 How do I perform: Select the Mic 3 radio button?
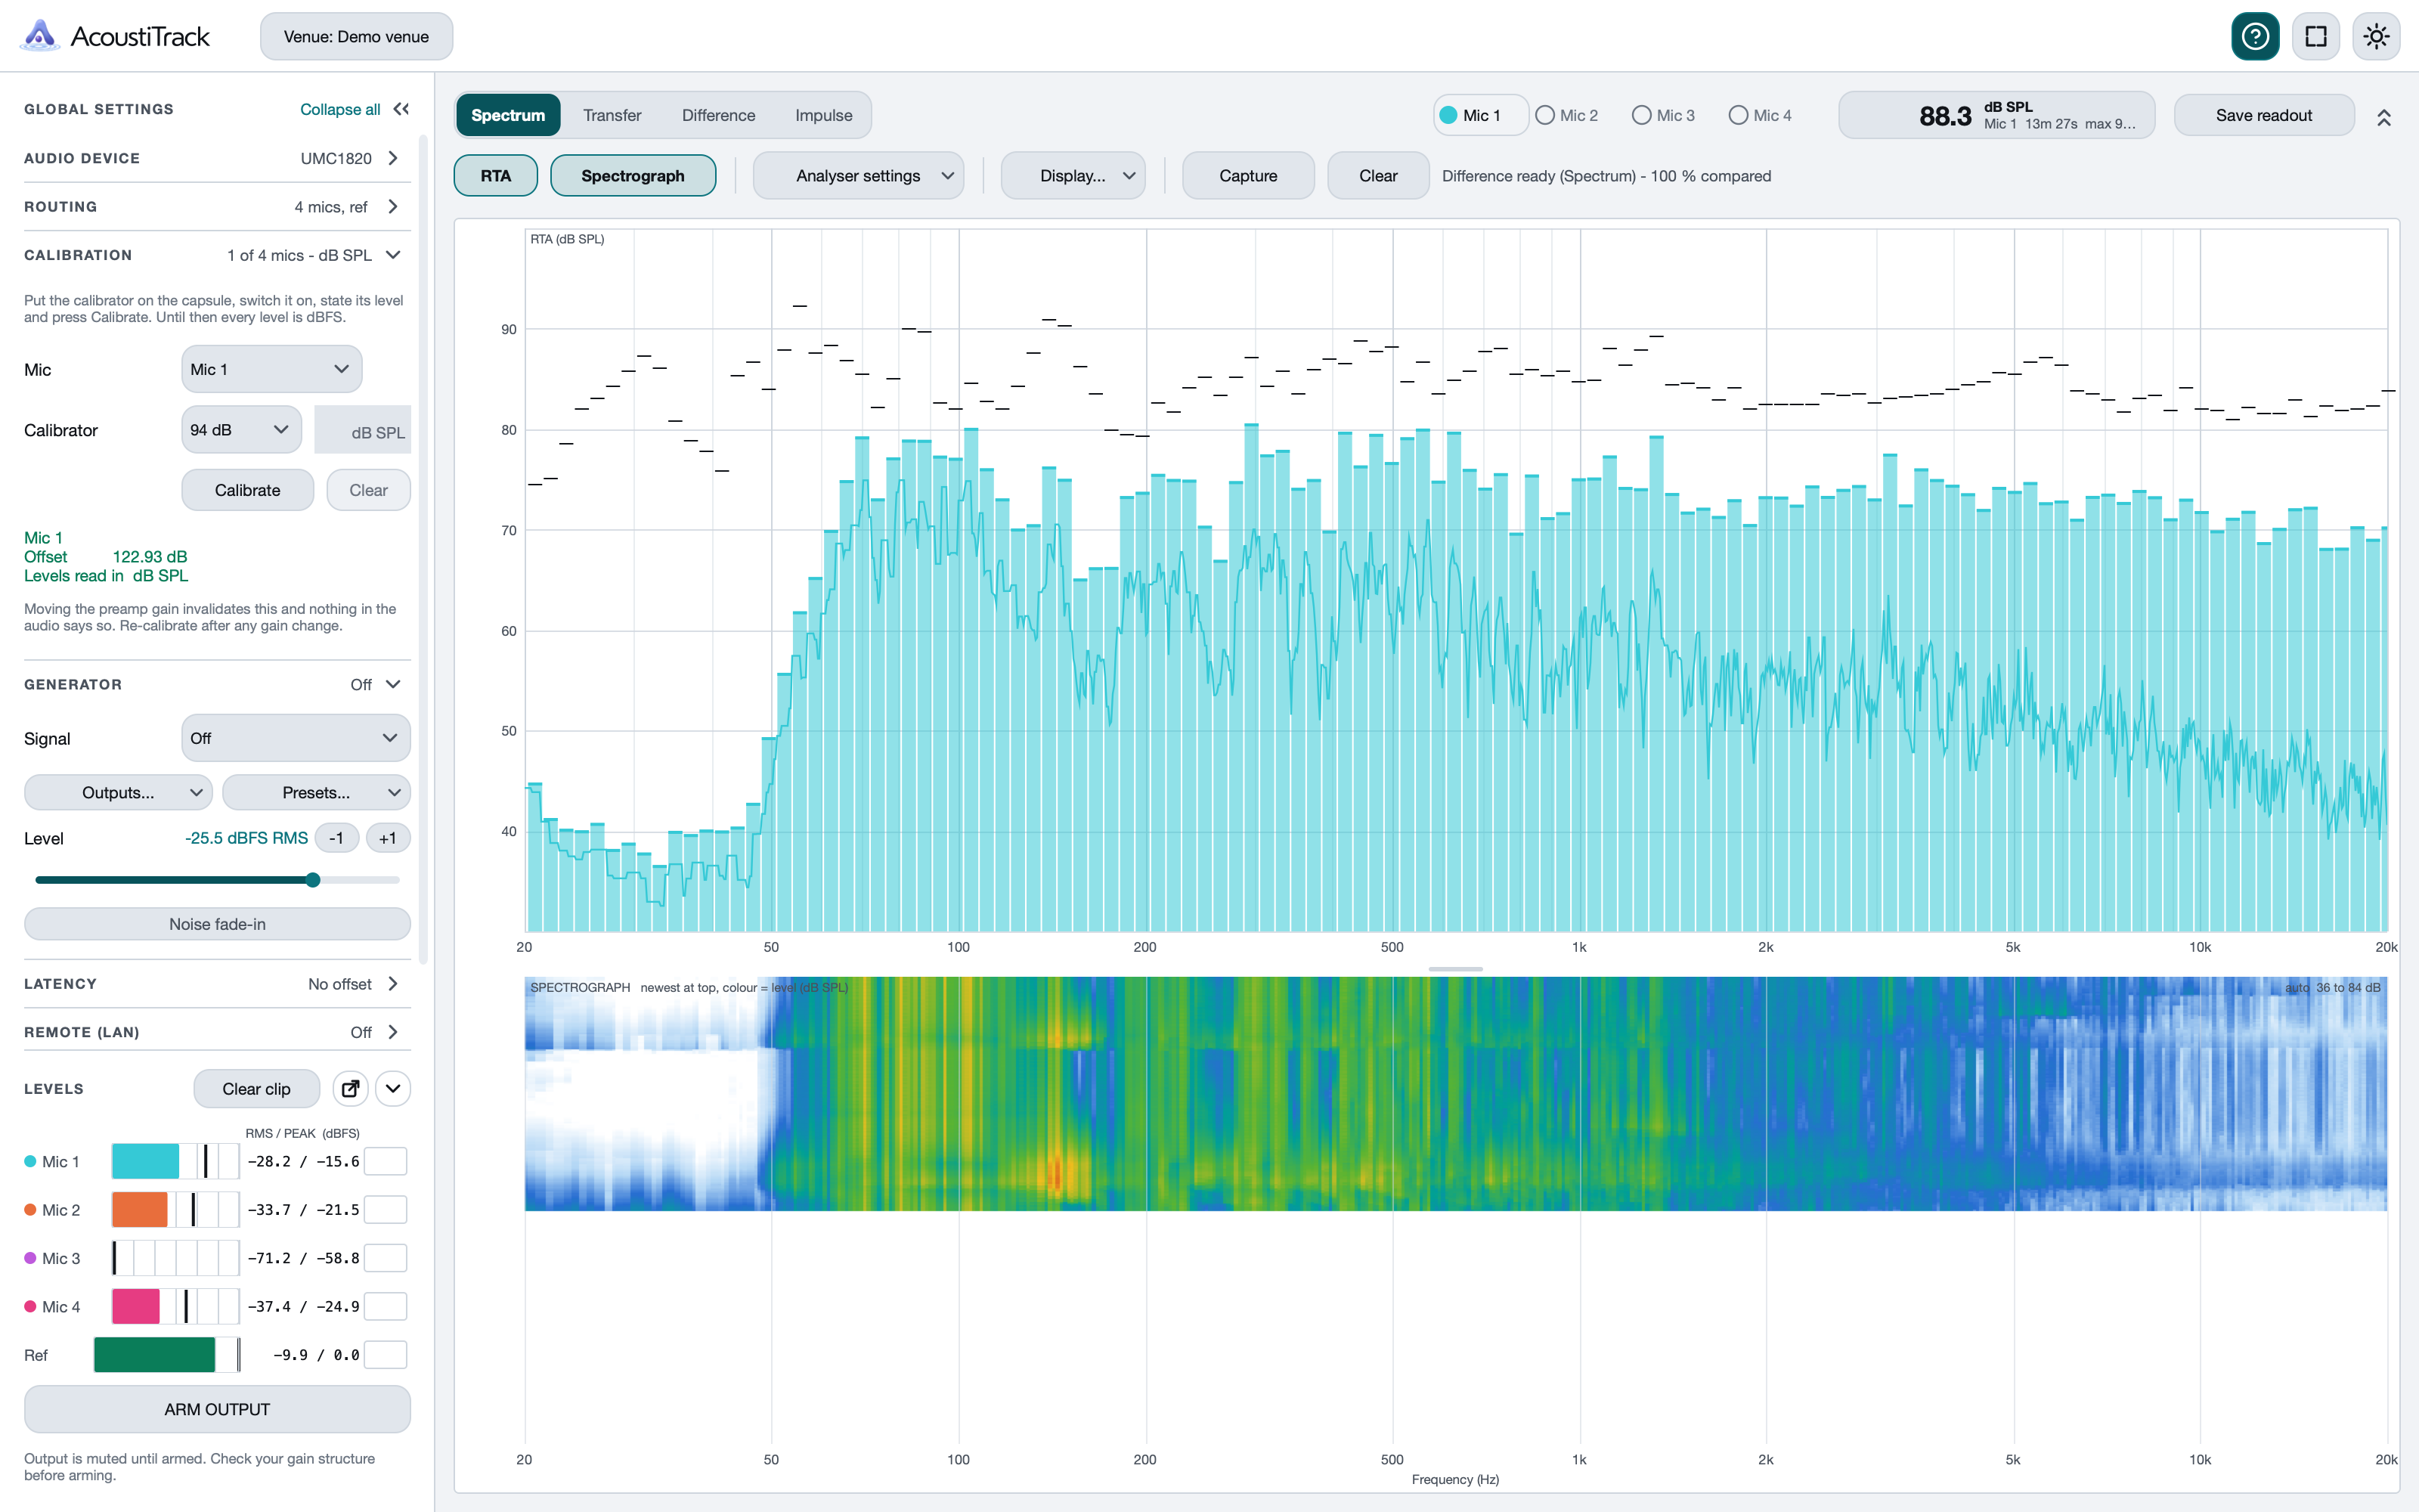[1641, 115]
